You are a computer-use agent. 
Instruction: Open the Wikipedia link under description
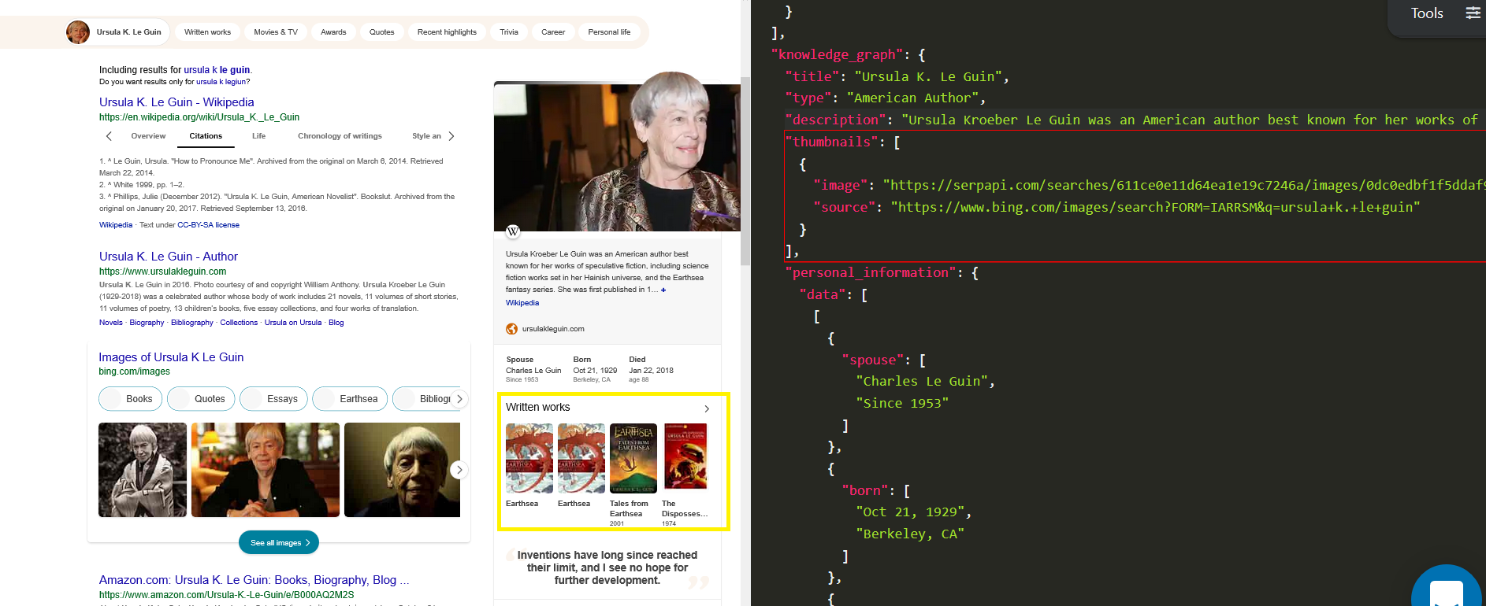coord(522,303)
